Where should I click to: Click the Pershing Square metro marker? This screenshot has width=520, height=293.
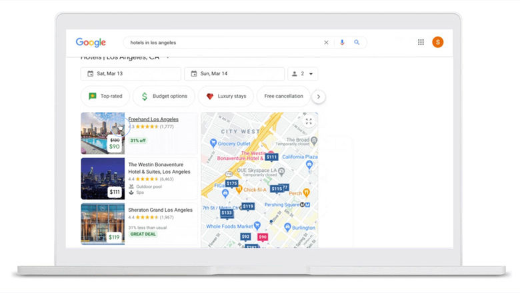pos(305,205)
